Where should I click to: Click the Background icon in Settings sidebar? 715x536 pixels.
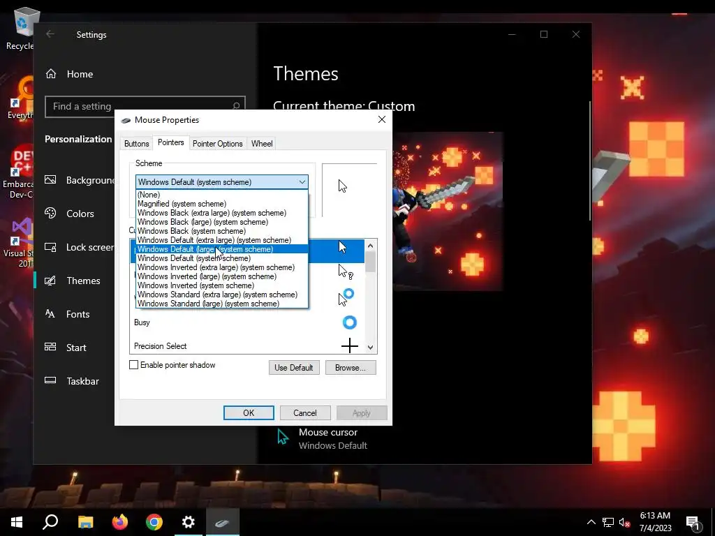click(x=50, y=180)
